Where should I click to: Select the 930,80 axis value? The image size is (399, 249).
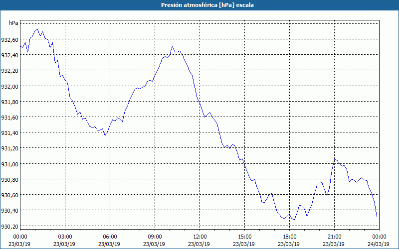pos(9,180)
